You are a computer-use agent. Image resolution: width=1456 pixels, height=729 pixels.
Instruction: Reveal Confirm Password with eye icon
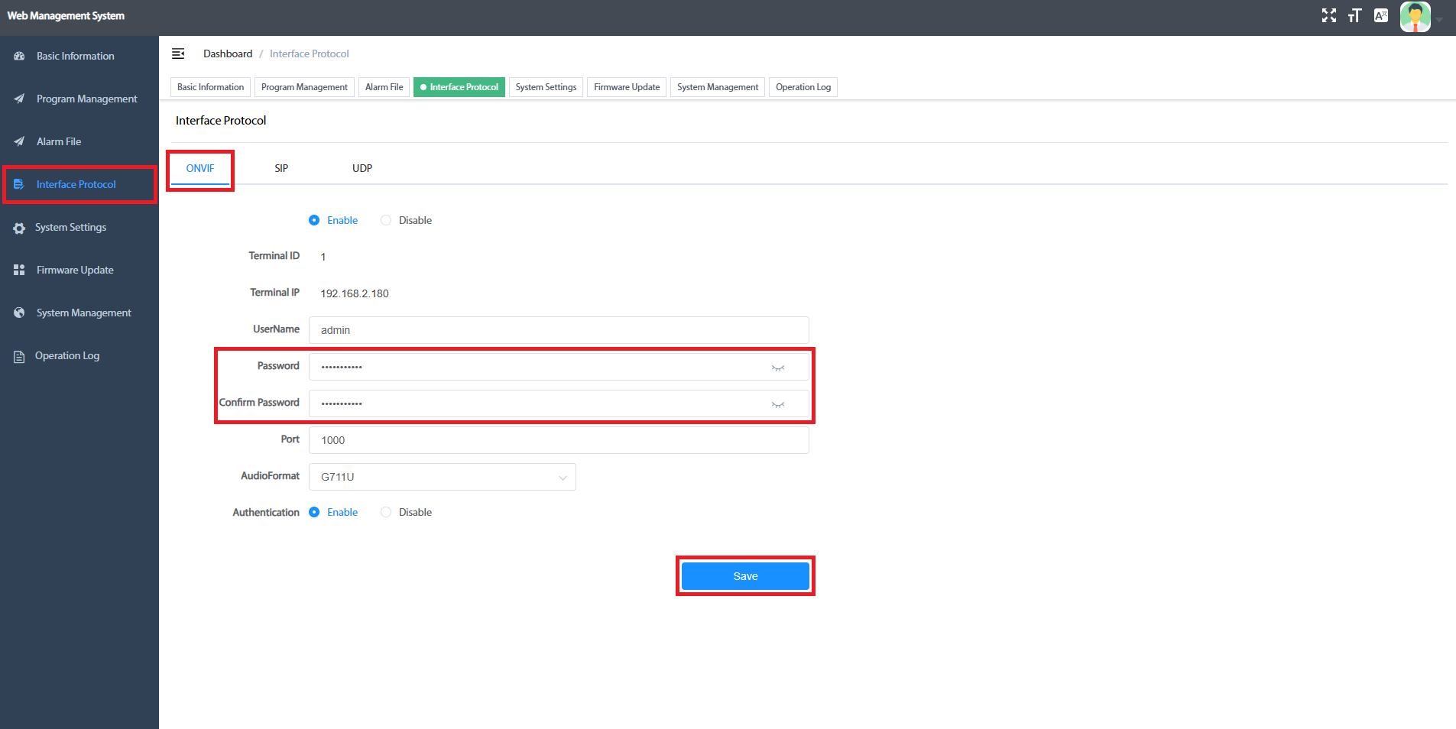[777, 404]
